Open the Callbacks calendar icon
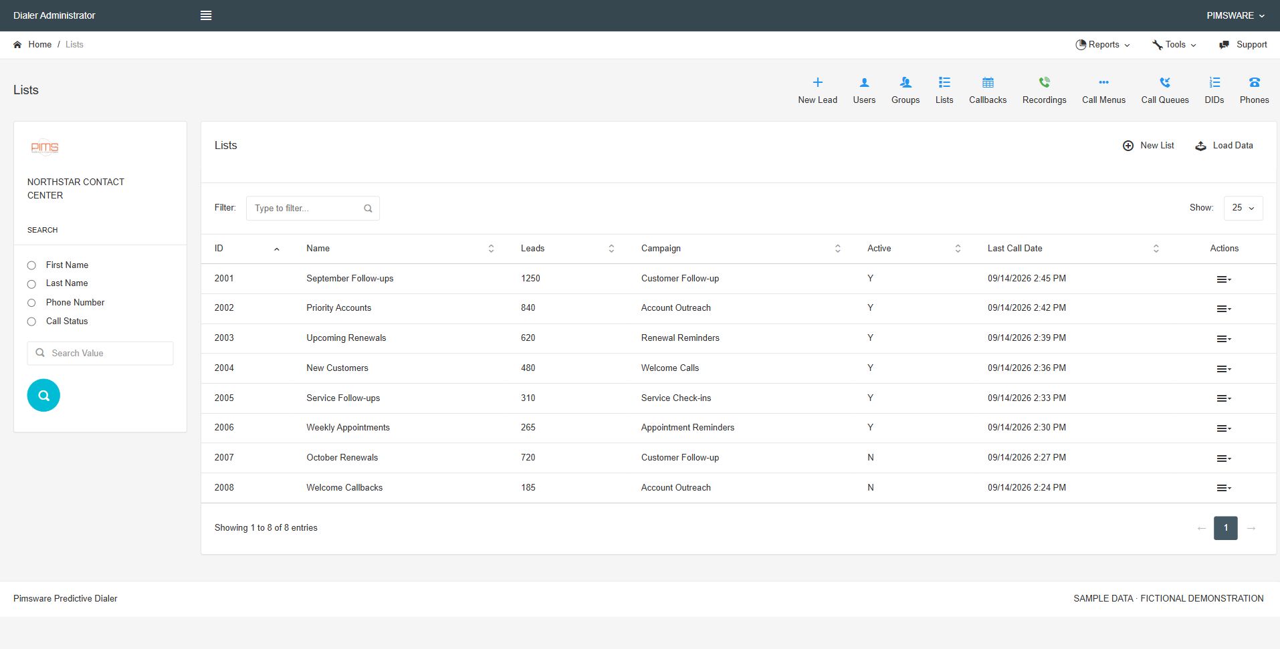This screenshot has height=649, width=1280. [988, 82]
